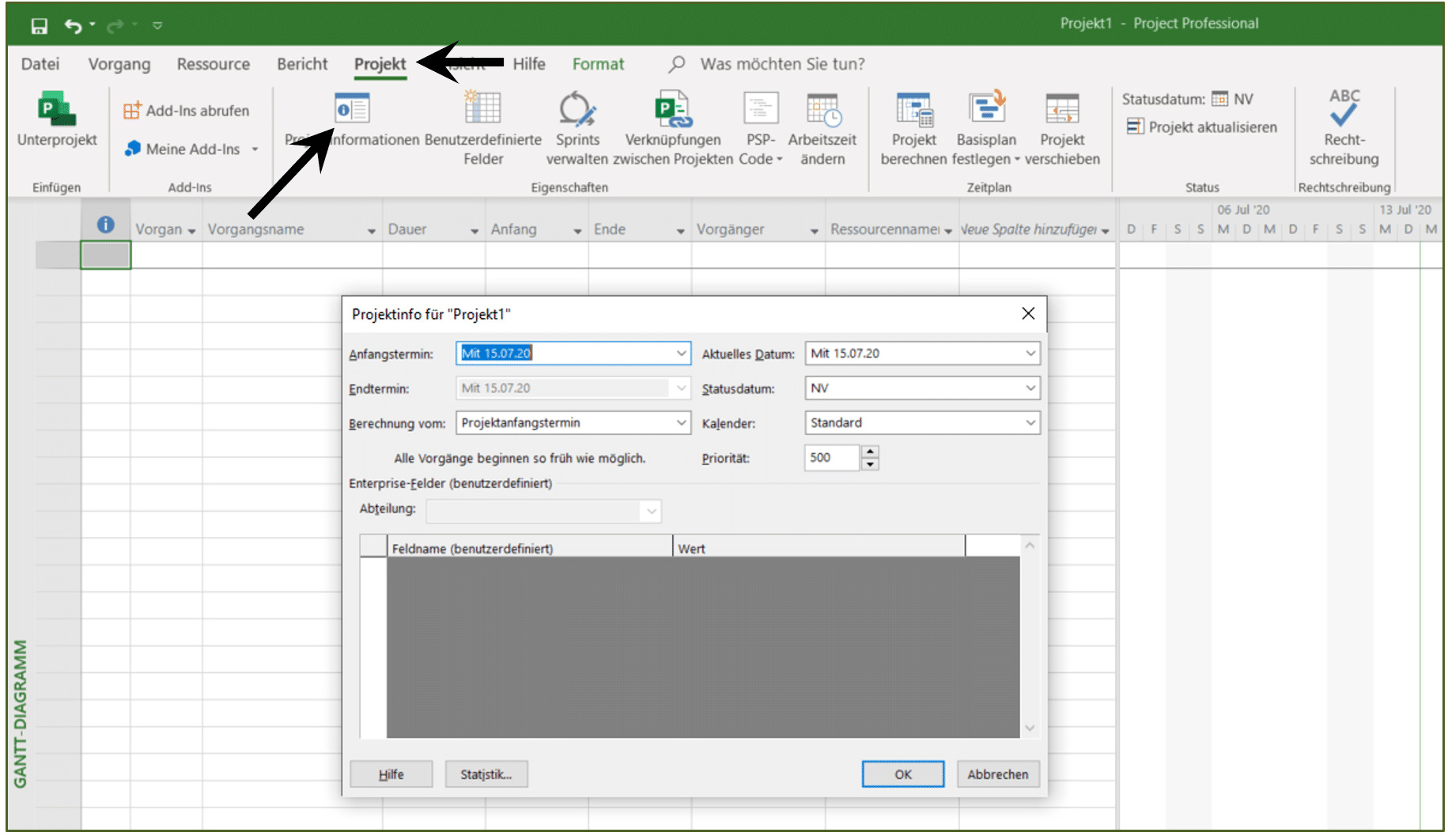Close the Projektinfo dialog

coord(1028,314)
